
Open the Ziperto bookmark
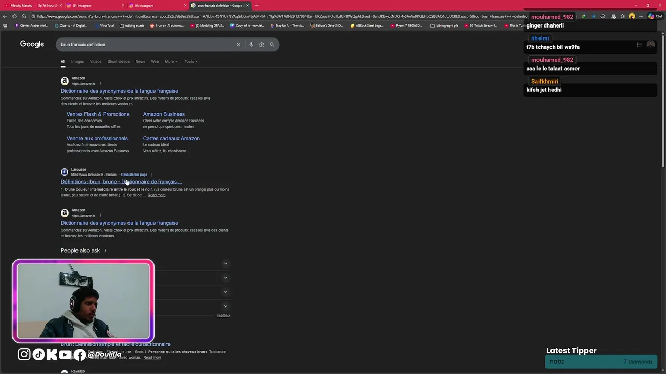[x=71, y=25]
